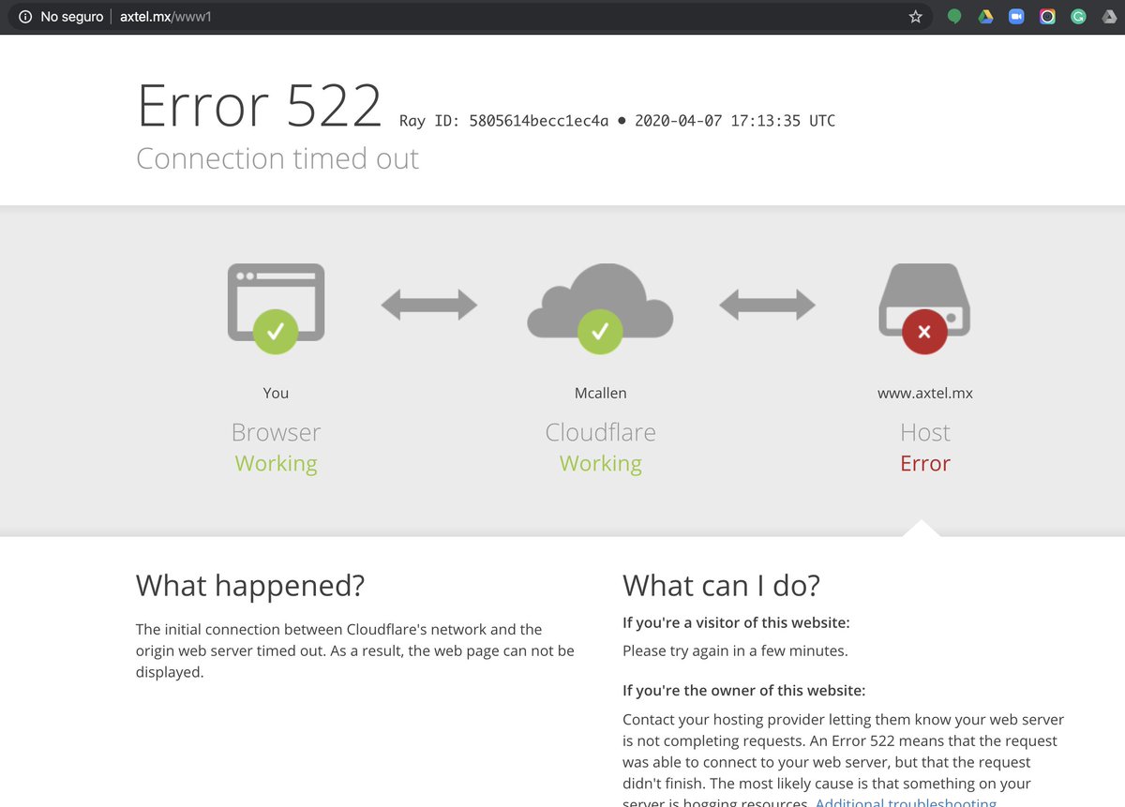Click the 'What happened?' heading
The width and height of the screenshot is (1125, 807).
250,586
